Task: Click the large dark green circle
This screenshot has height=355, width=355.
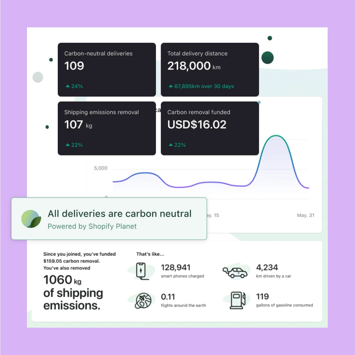Action: [x=267, y=58]
